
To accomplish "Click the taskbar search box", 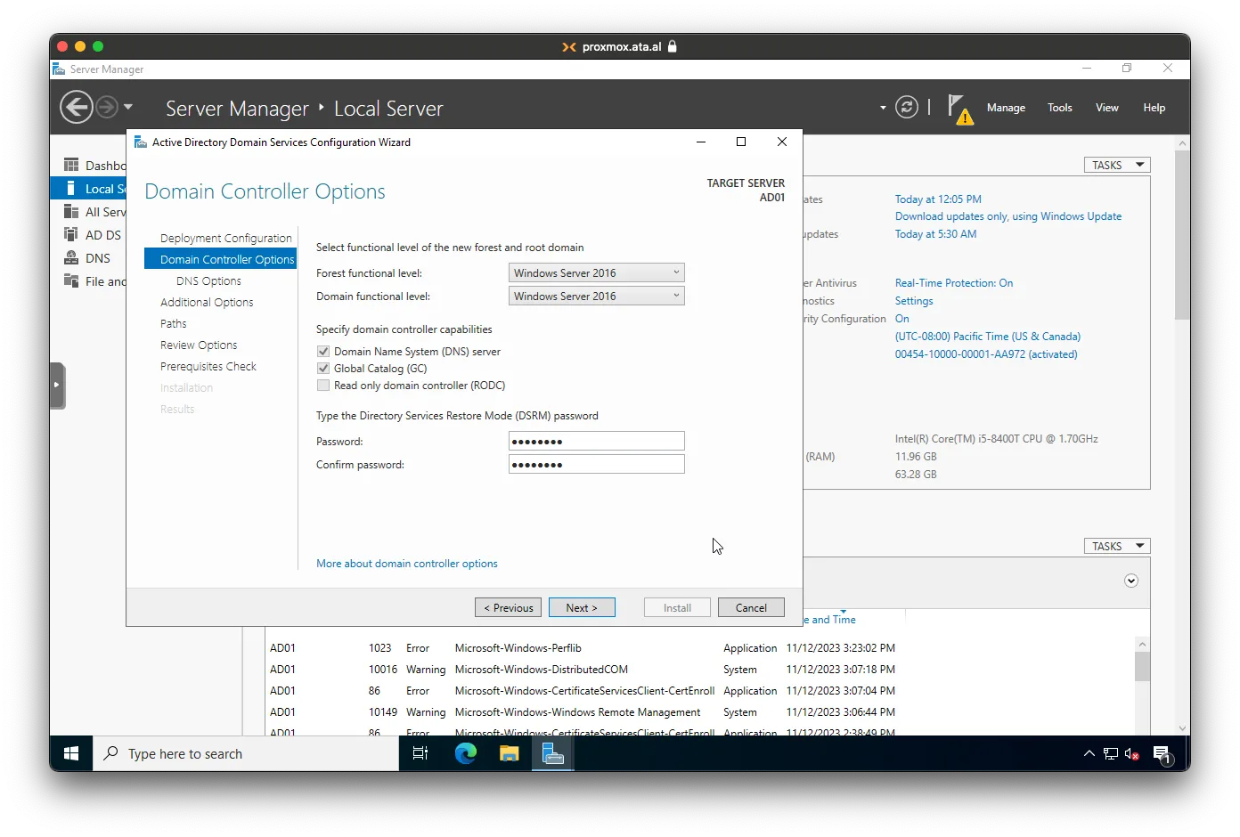I will coord(246,754).
